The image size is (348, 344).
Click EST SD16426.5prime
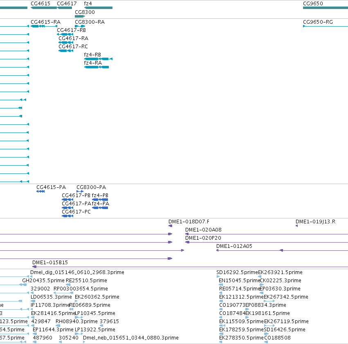click(x=285, y=330)
